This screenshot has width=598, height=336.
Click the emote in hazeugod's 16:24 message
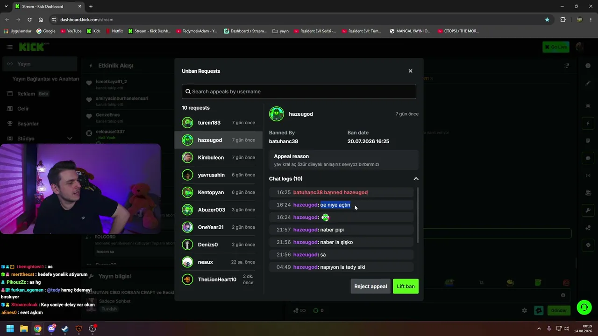[x=325, y=217]
